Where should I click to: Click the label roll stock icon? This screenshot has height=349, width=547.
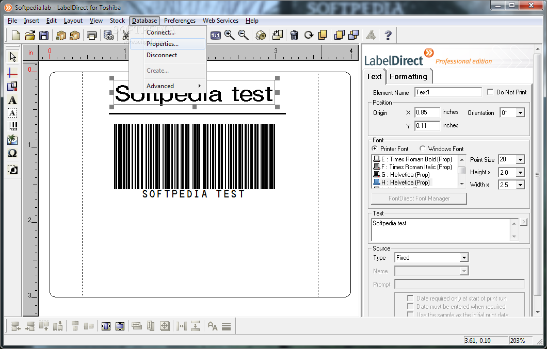(x=261, y=35)
